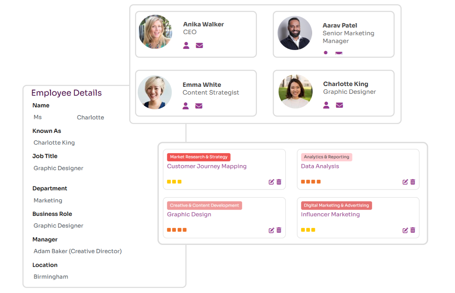Delete the Data Analysis skill

pyautogui.click(x=413, y=182)
